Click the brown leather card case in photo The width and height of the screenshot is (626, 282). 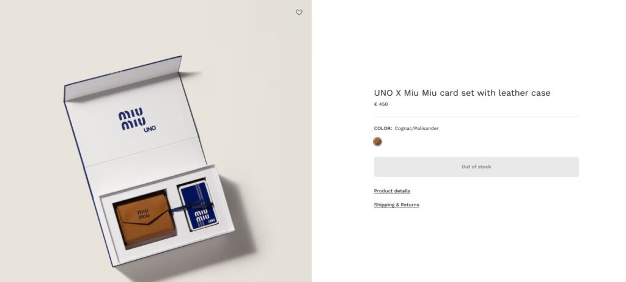pyautogui.click(x=145, y=219)
